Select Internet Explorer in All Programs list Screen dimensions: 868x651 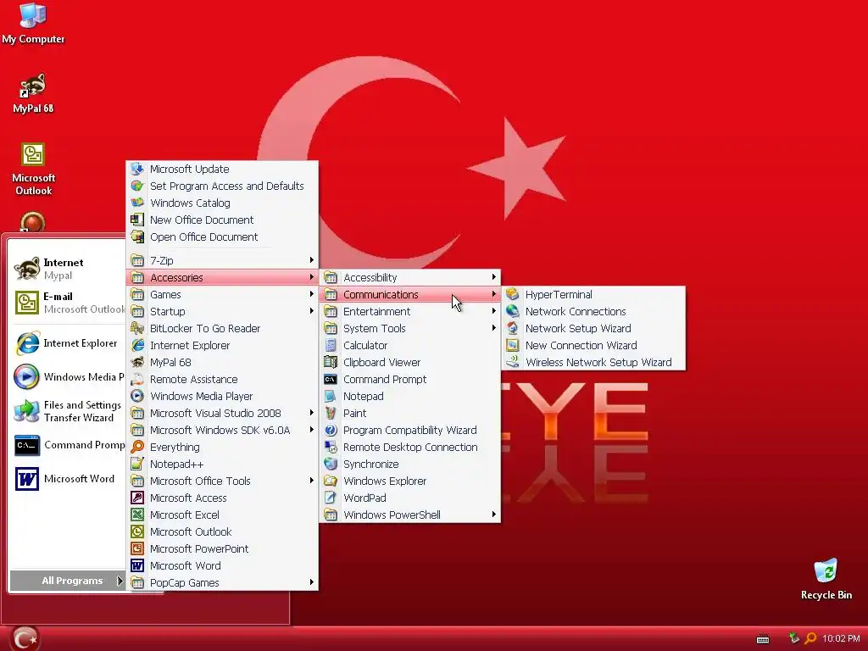pos(223,346)
